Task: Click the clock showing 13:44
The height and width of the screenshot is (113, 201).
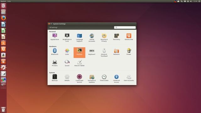Action: (x=195, y=1)
